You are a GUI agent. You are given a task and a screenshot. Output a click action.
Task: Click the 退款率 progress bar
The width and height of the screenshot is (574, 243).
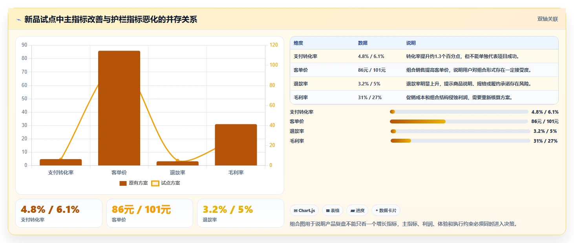tap(460, 131)
